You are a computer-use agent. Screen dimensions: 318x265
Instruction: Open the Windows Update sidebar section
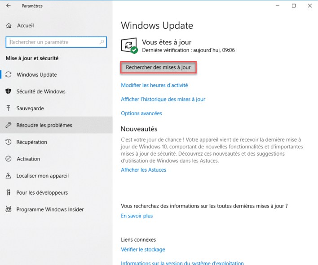pyautogui.click(x=36, y=74)
